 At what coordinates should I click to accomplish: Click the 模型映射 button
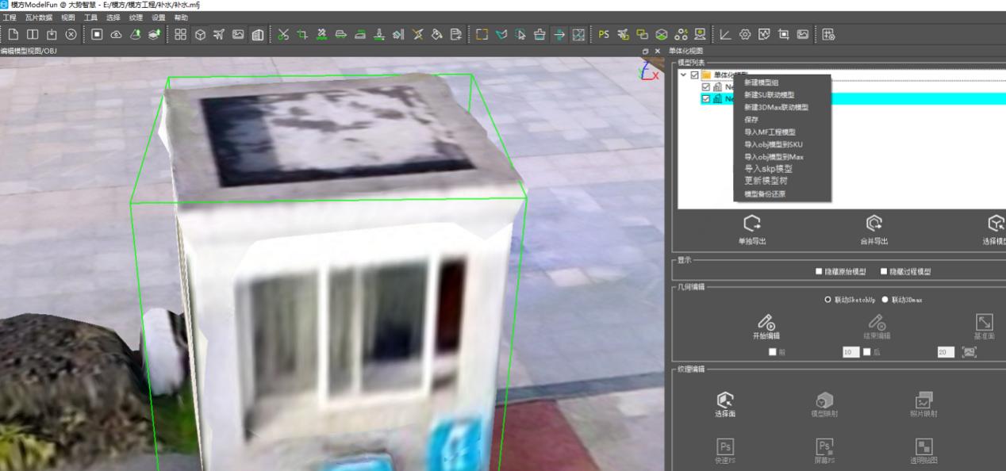[x=824, y=404]
